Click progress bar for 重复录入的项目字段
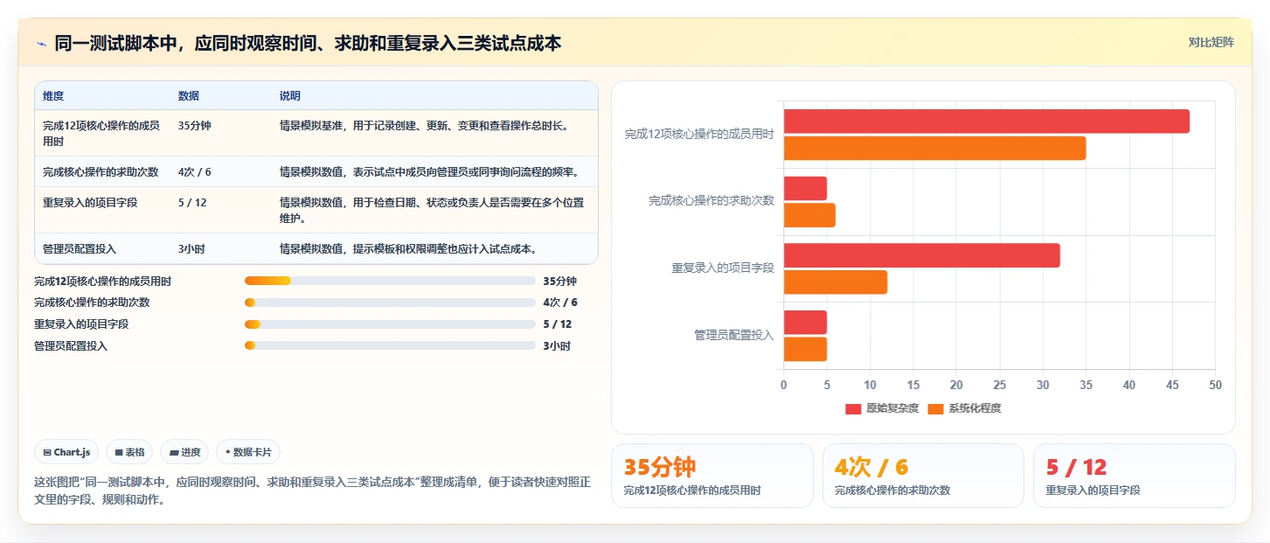1270x543 pixels. click(x=390, y=324)
